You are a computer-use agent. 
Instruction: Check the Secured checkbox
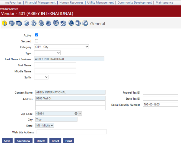click(37, 41)
